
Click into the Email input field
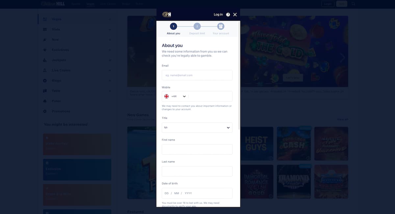coord(197,75)
